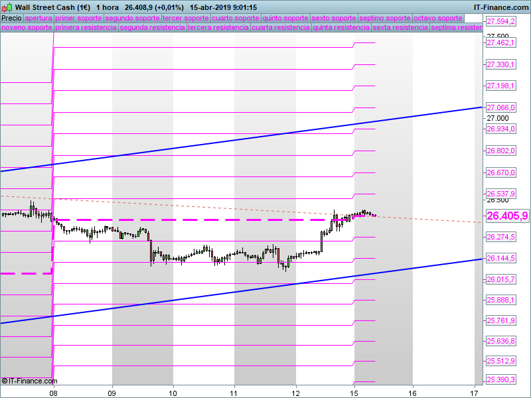
Task: Select the apertura indicator label
Action: click(x=38, y=19)
